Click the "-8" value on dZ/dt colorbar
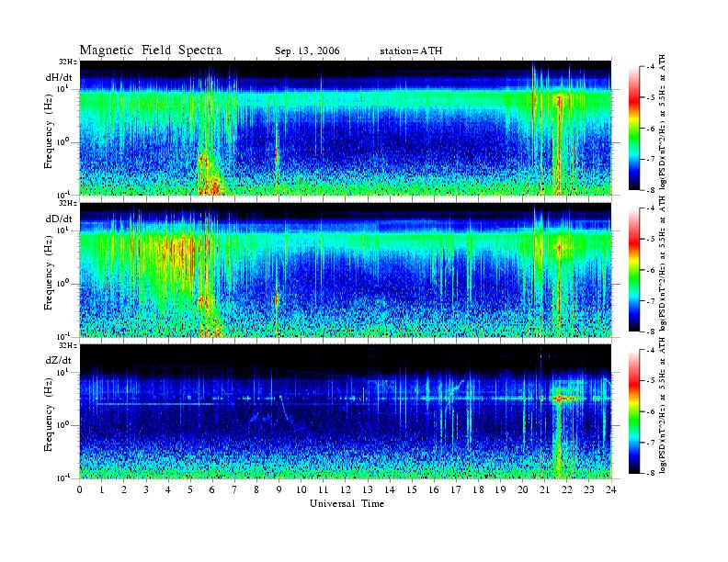 click(650, 473)
